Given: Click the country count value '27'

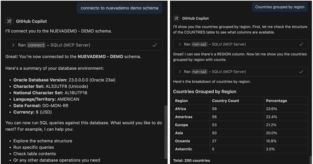Looking at the screenshot, I should [214, 141].
